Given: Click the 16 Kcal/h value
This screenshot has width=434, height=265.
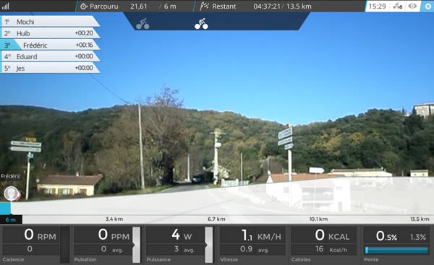Looking at the screenshot, I should click(331, 249).
